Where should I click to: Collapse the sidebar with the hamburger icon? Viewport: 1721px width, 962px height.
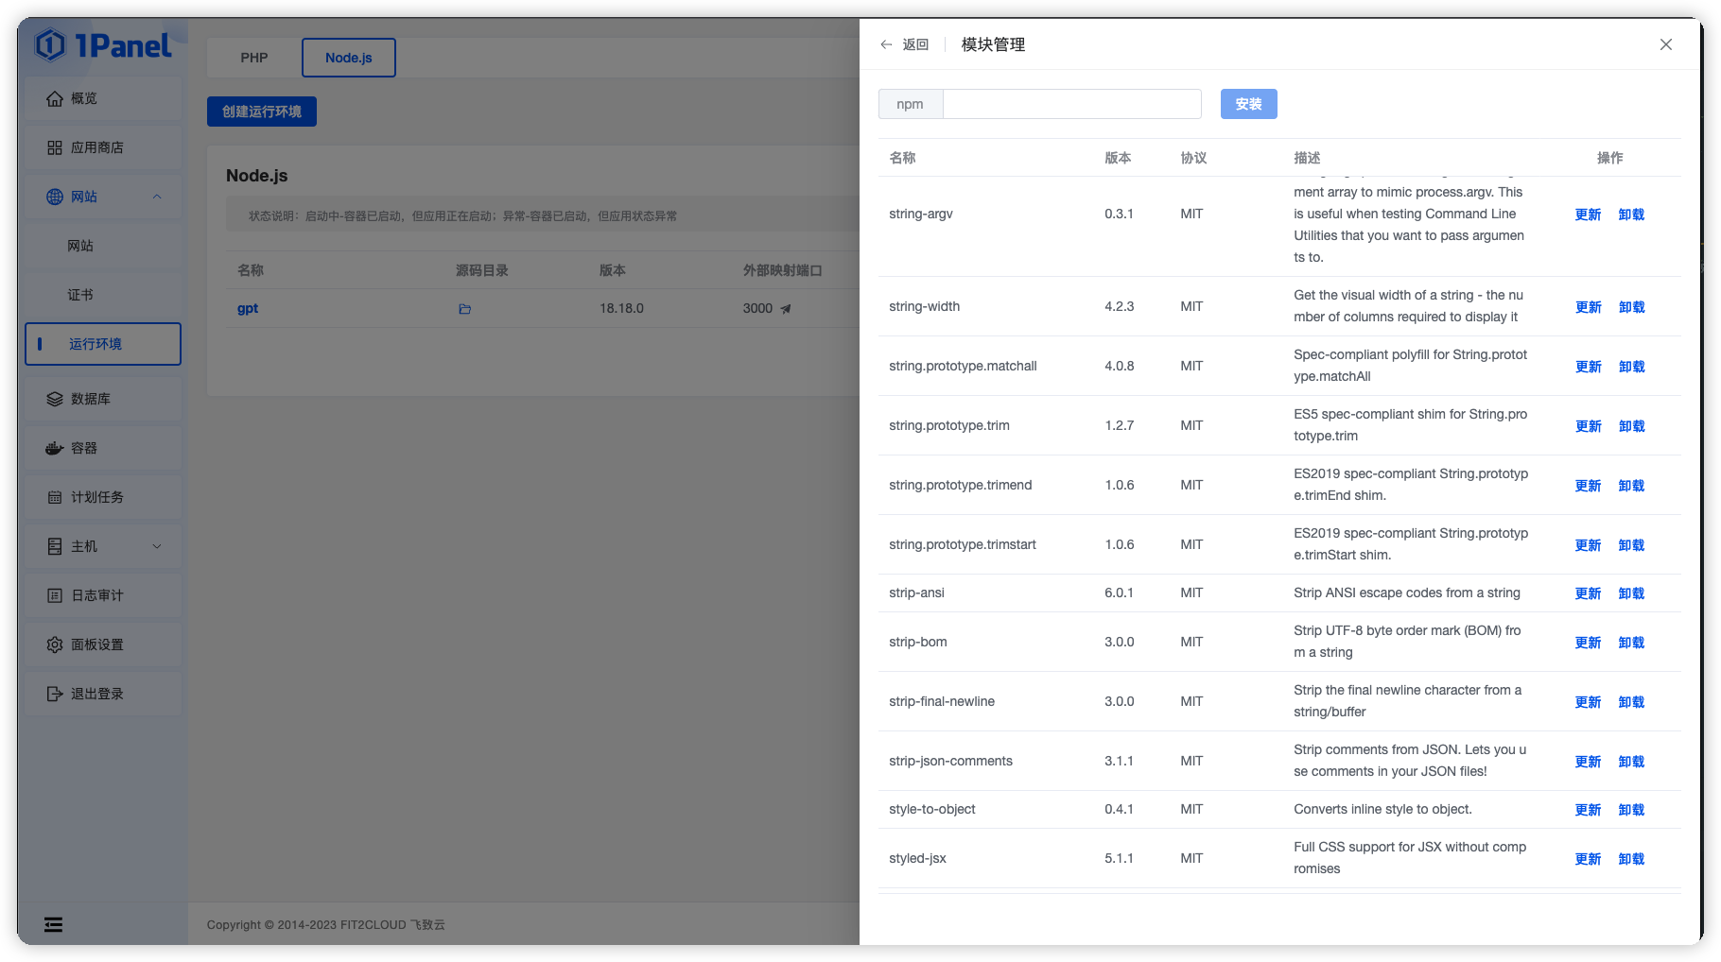coord(53,923)
